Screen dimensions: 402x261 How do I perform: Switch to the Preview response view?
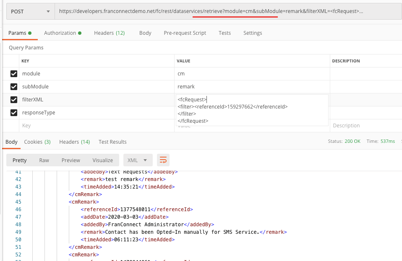coord(70,160)
